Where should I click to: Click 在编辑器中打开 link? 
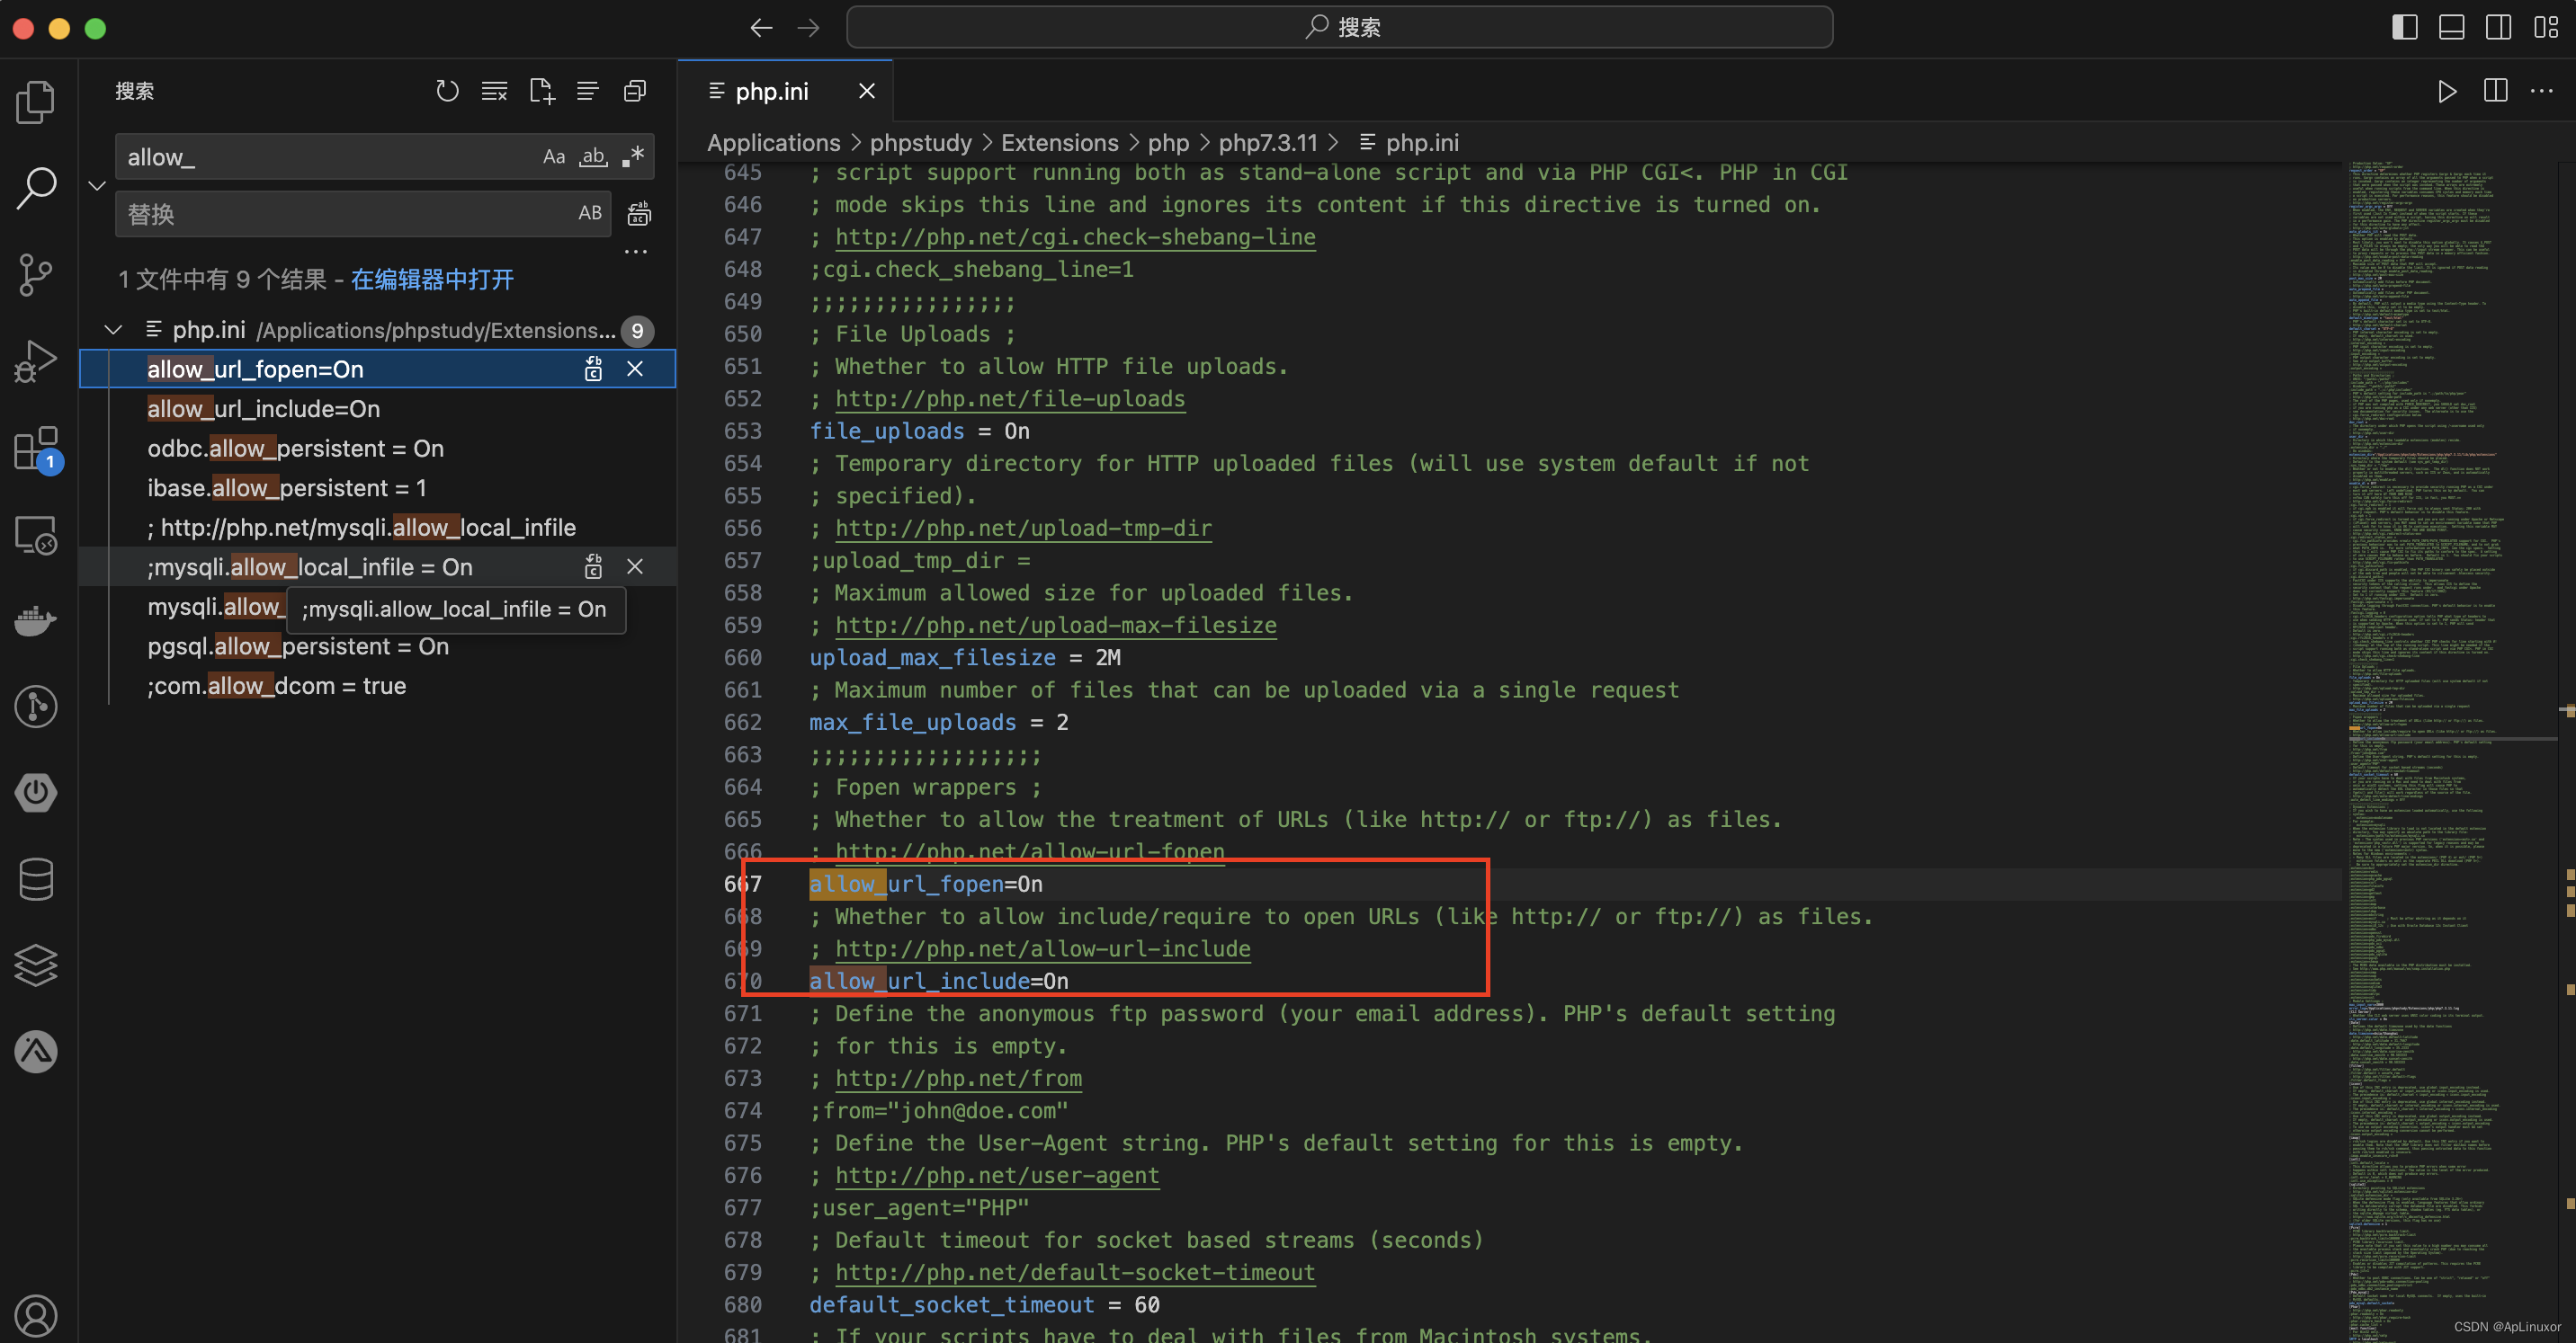coord(432,279)
